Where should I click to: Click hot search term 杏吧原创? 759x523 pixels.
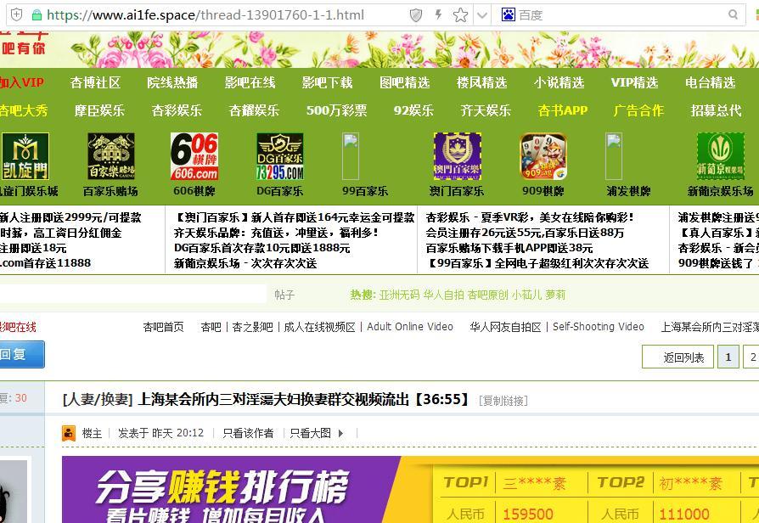(487, 295)
